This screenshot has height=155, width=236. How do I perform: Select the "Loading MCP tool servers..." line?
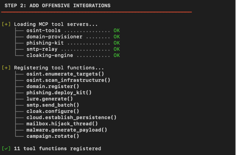coord(56,24)
